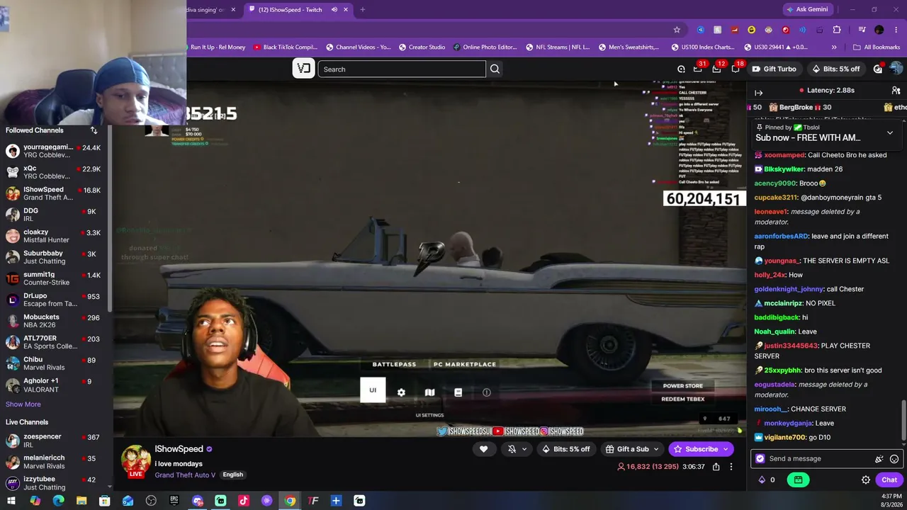
Task: Open the Windows Start menu
Action: click(x=11, y=501)
